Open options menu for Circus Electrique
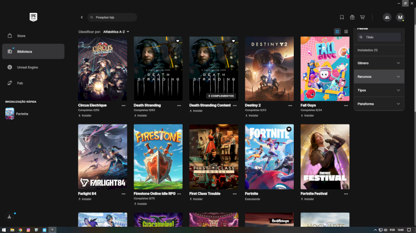Screen dimensions: 416x233 (x=123, y=105)
